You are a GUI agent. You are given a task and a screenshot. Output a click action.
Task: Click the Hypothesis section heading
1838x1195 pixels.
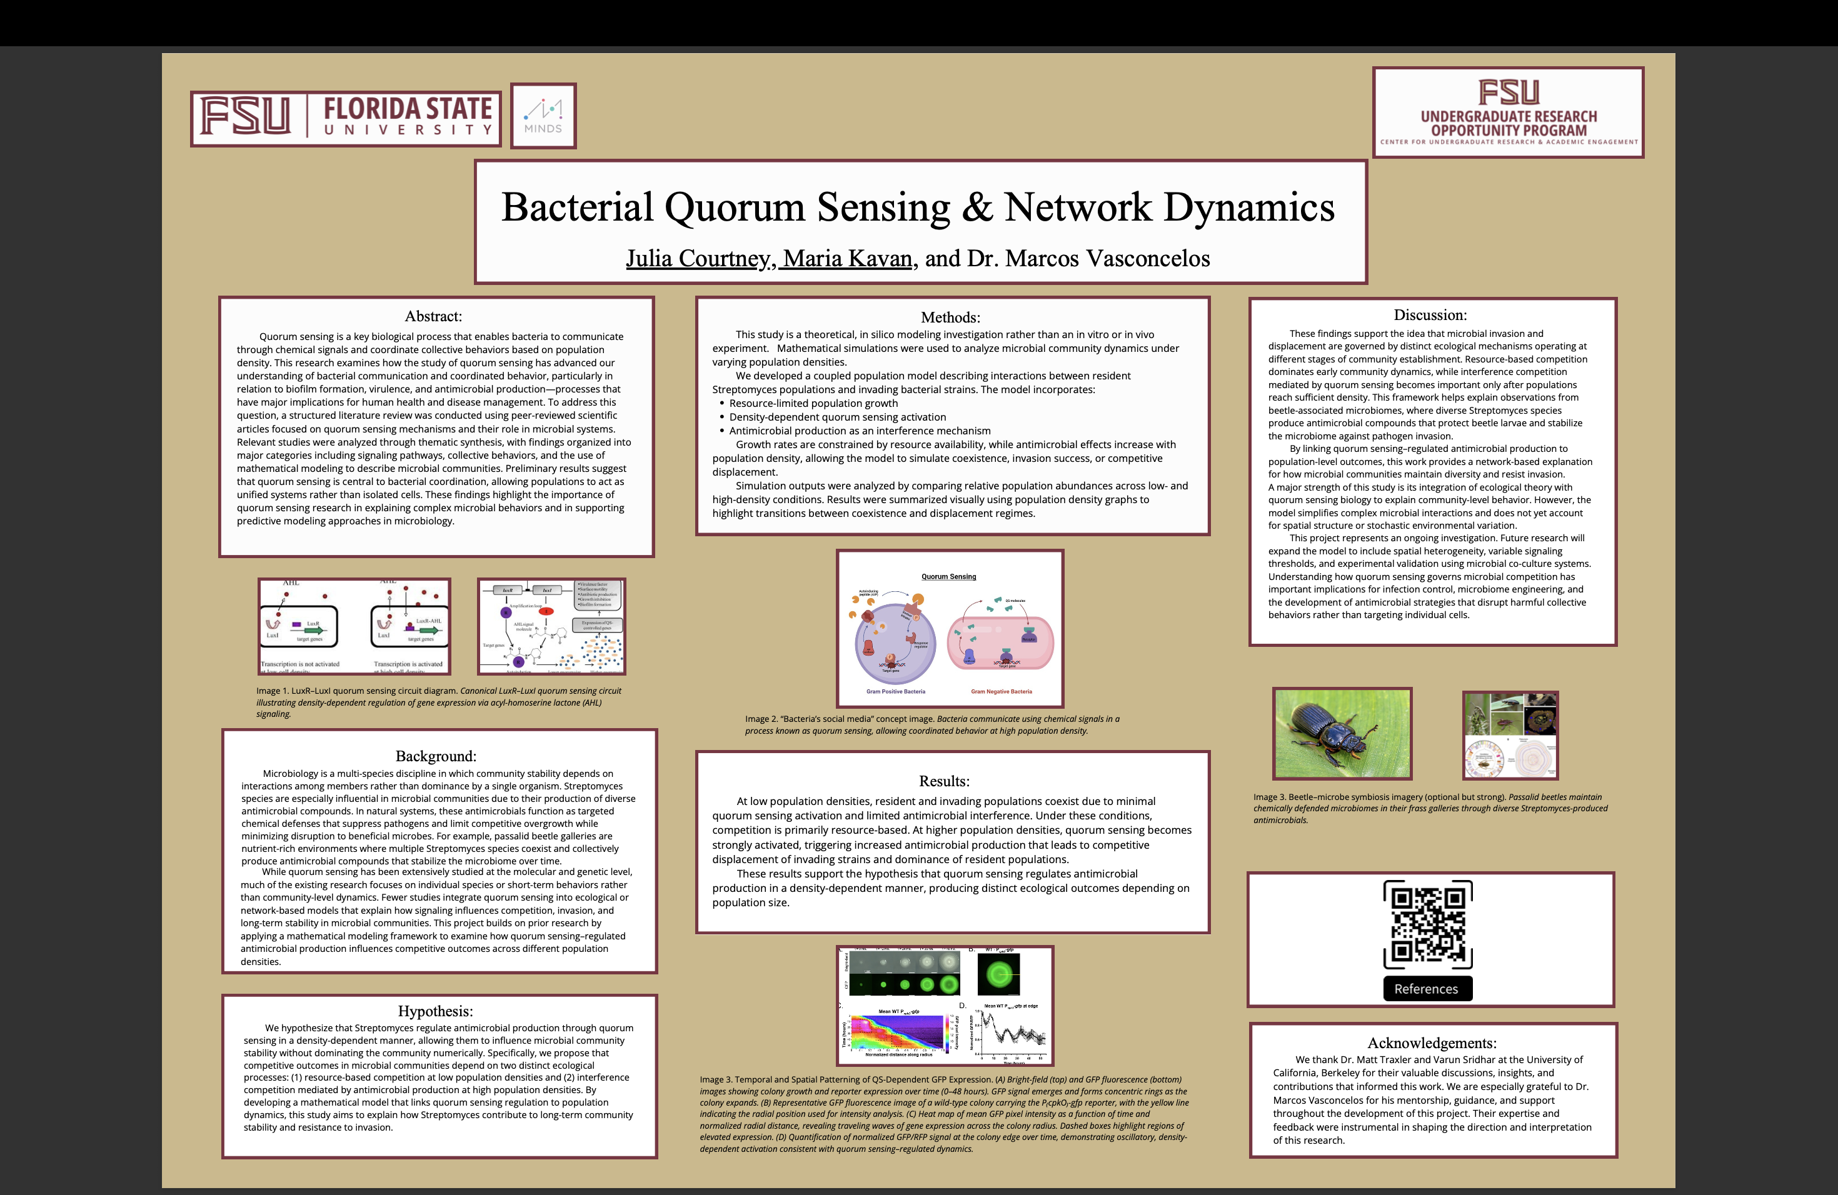click(434, 1011)
